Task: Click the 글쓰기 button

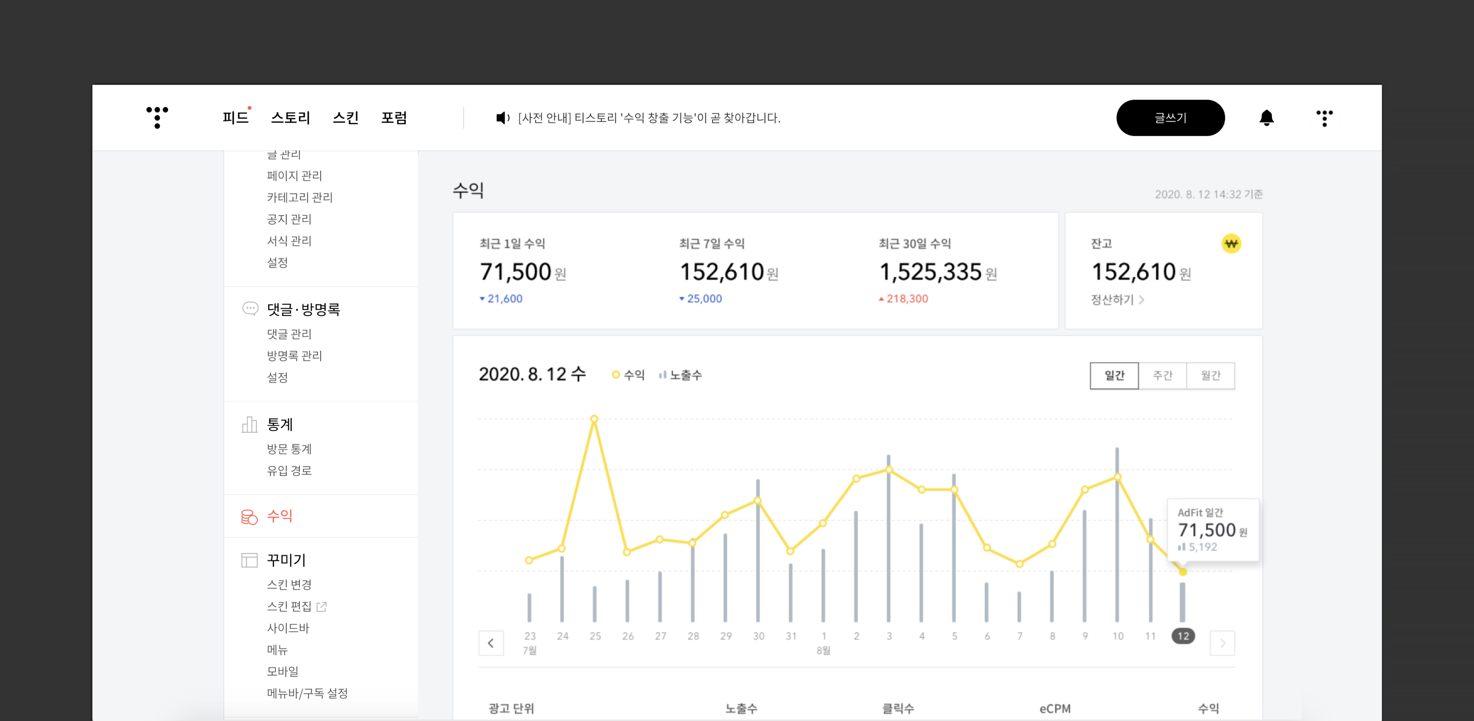Action: (x=1170, y=118)
